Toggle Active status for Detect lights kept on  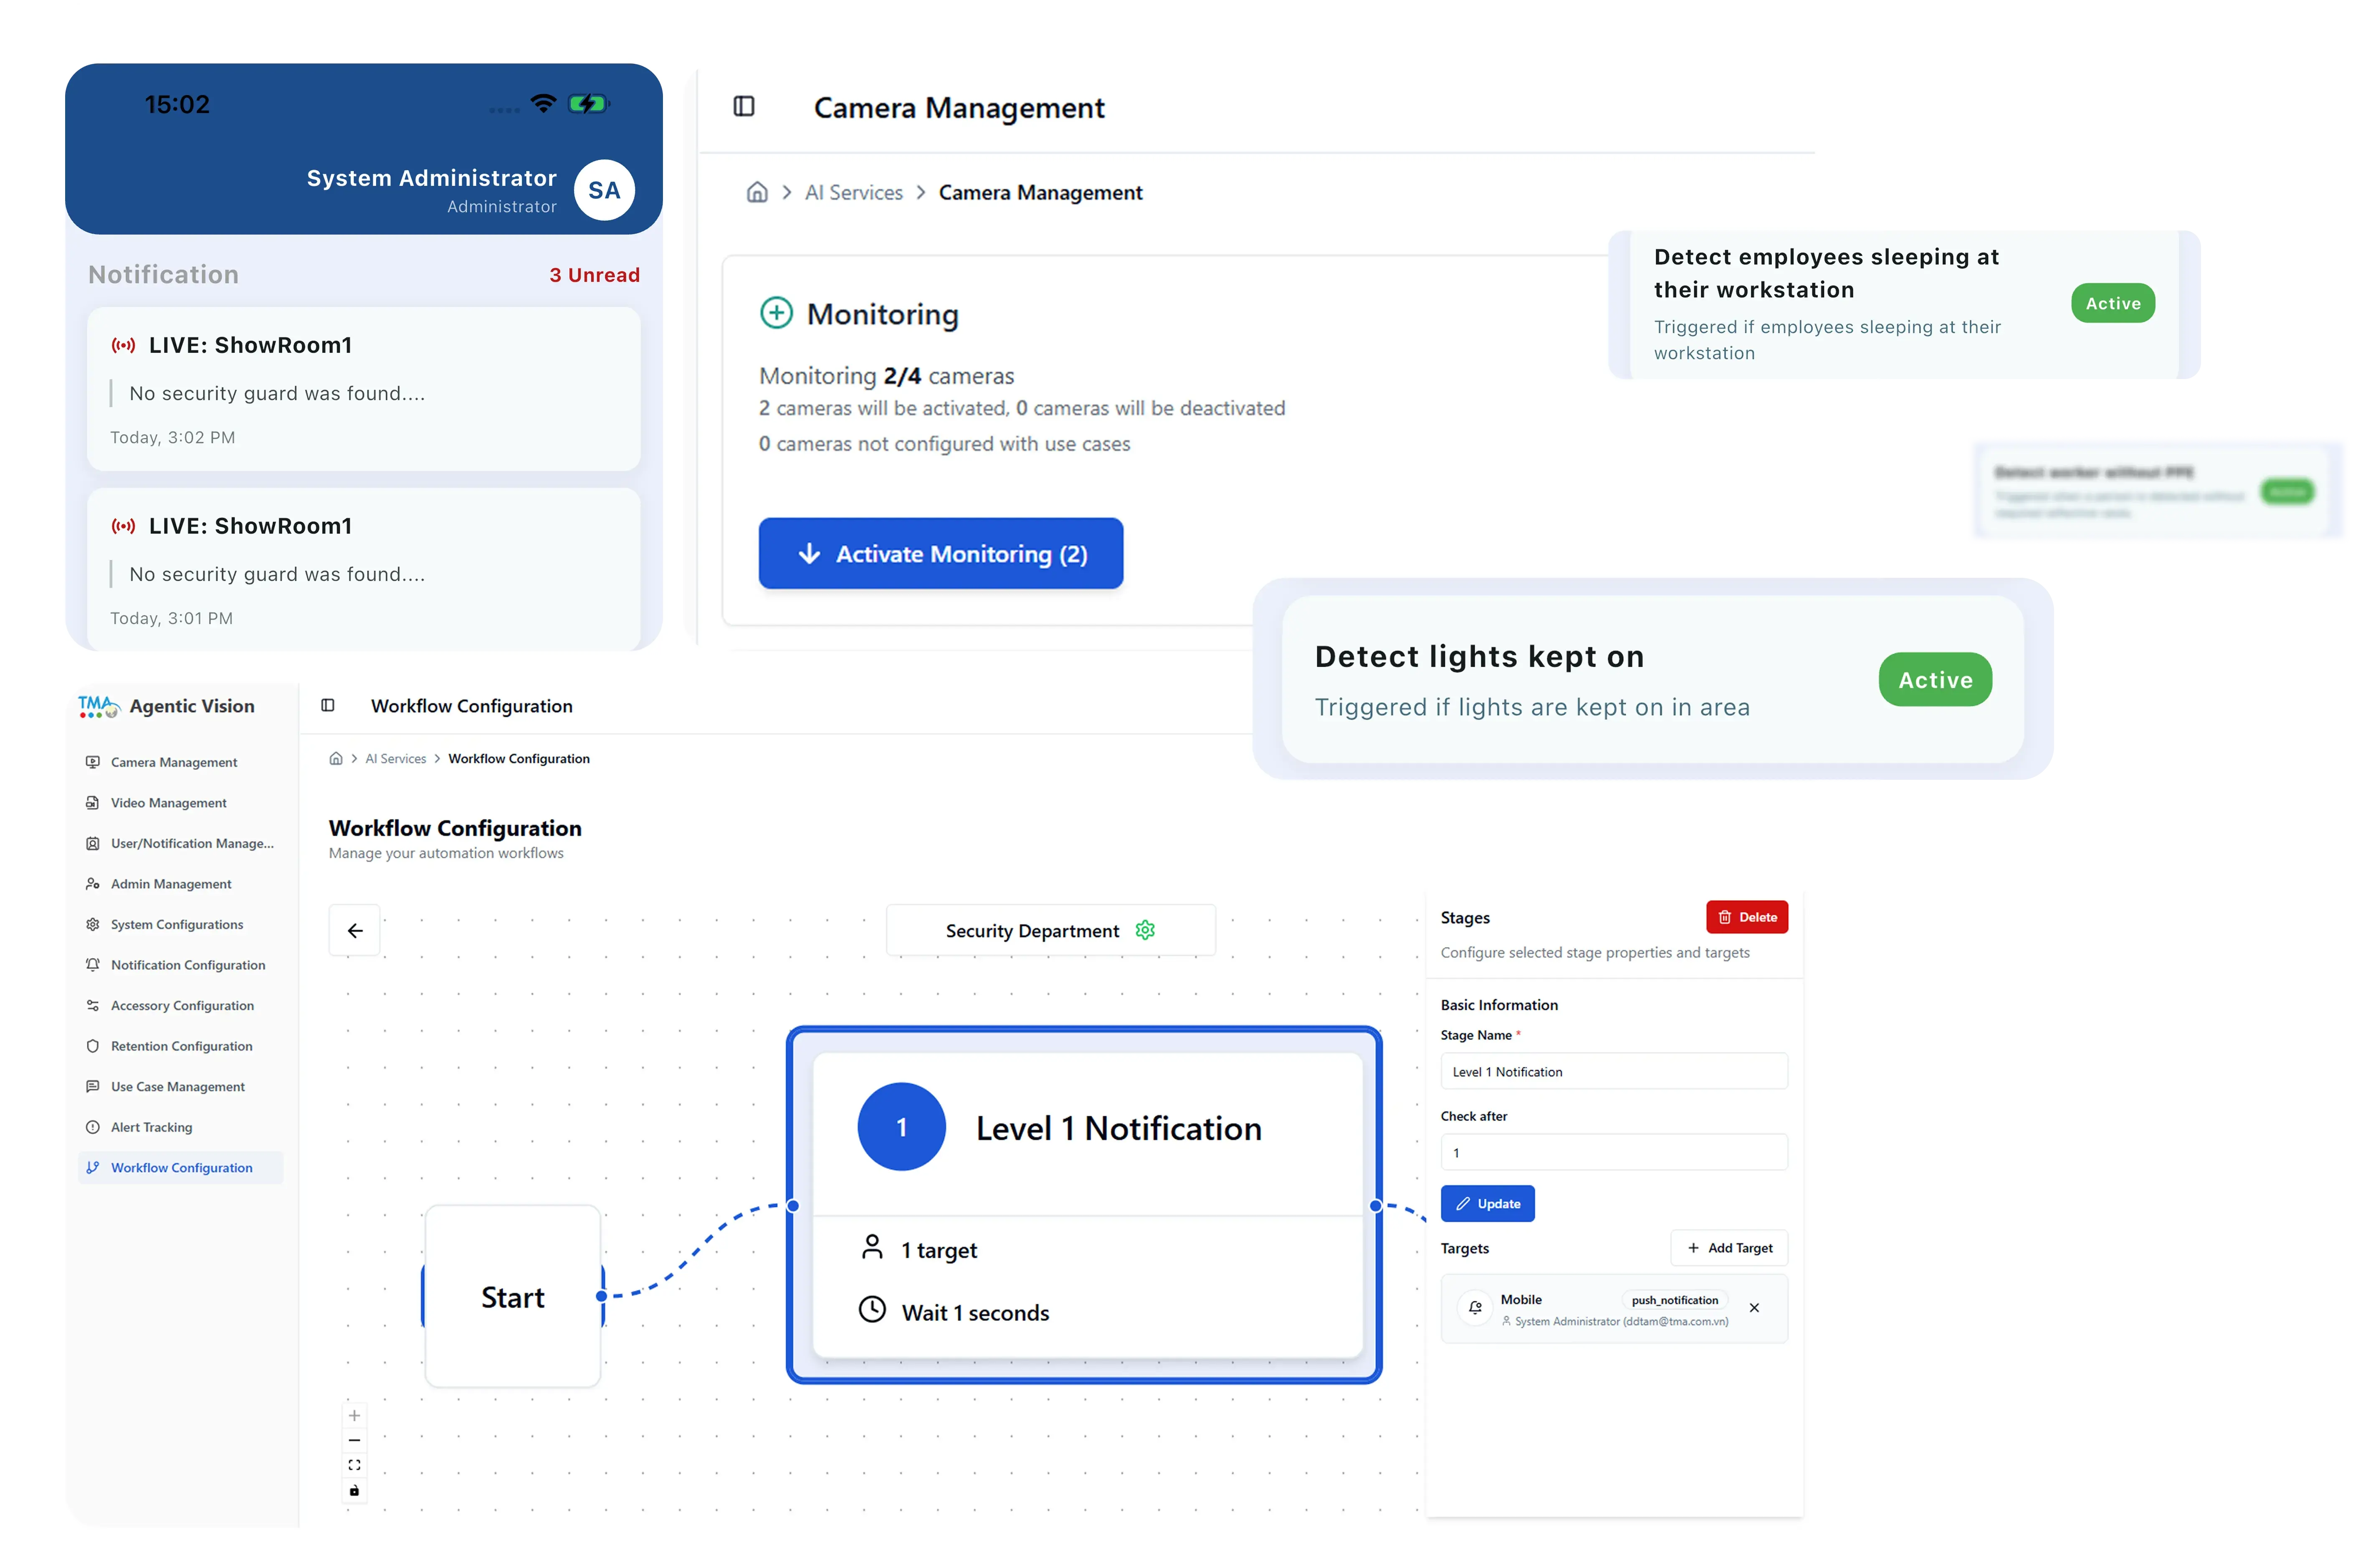click(x=1935, y=680)
